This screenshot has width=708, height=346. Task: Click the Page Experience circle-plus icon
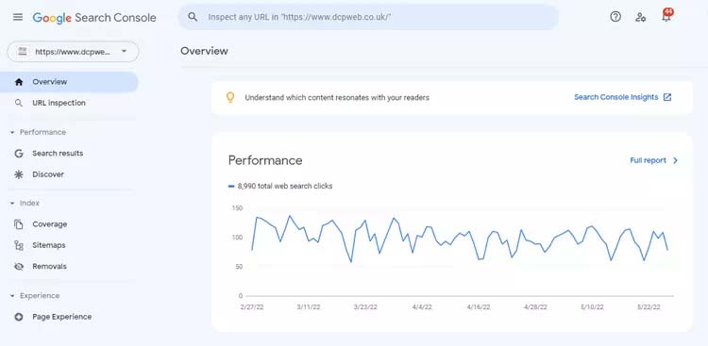coord(19,317)
